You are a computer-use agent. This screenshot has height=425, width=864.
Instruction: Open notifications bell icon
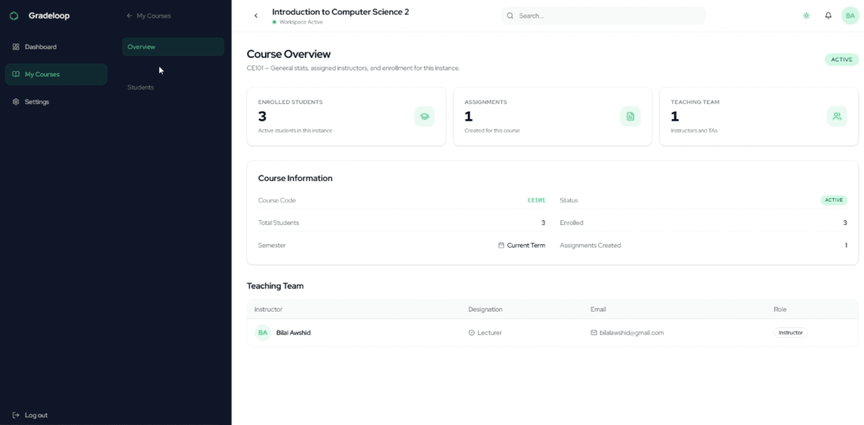click(x=828, y=16)
